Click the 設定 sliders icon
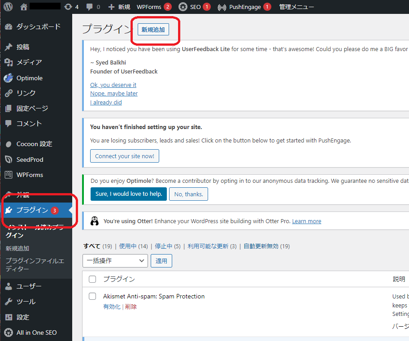This screenshot has width=409, height=341. point(9,317)
